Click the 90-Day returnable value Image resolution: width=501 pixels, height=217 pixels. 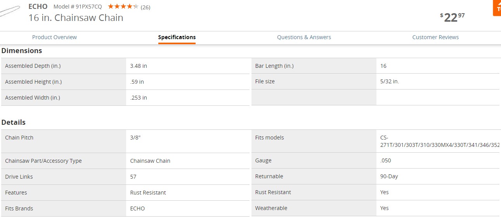click(389, 176)
